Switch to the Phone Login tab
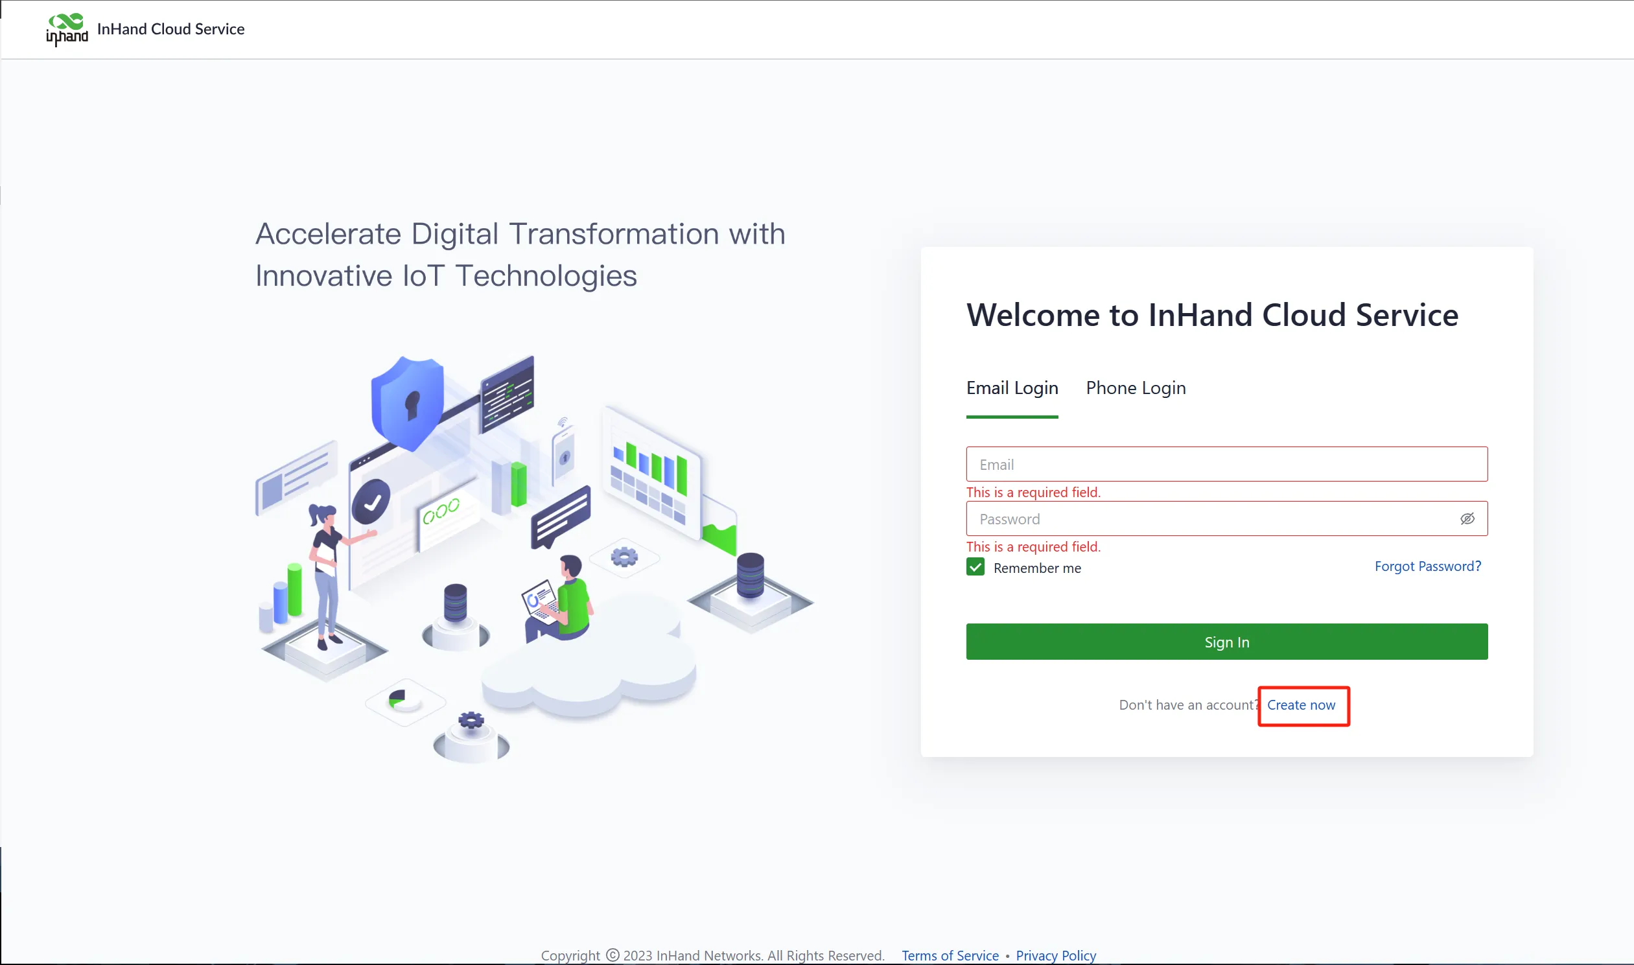The height and width of the screenshot is (965, 1634). pos(1136,388)
